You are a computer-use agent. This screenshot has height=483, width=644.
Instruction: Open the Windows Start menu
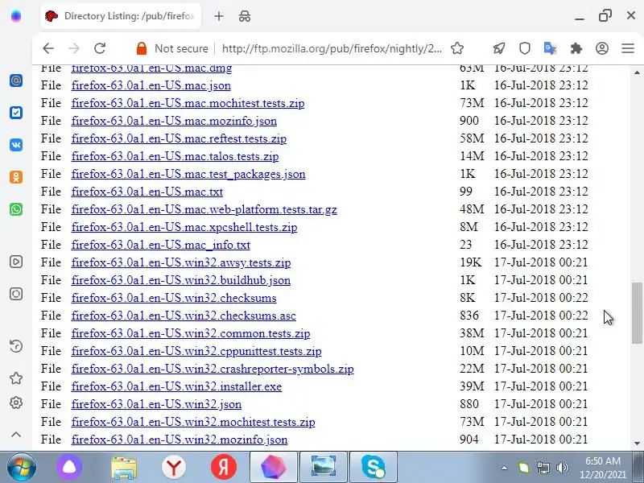click(x=21, y=467)
